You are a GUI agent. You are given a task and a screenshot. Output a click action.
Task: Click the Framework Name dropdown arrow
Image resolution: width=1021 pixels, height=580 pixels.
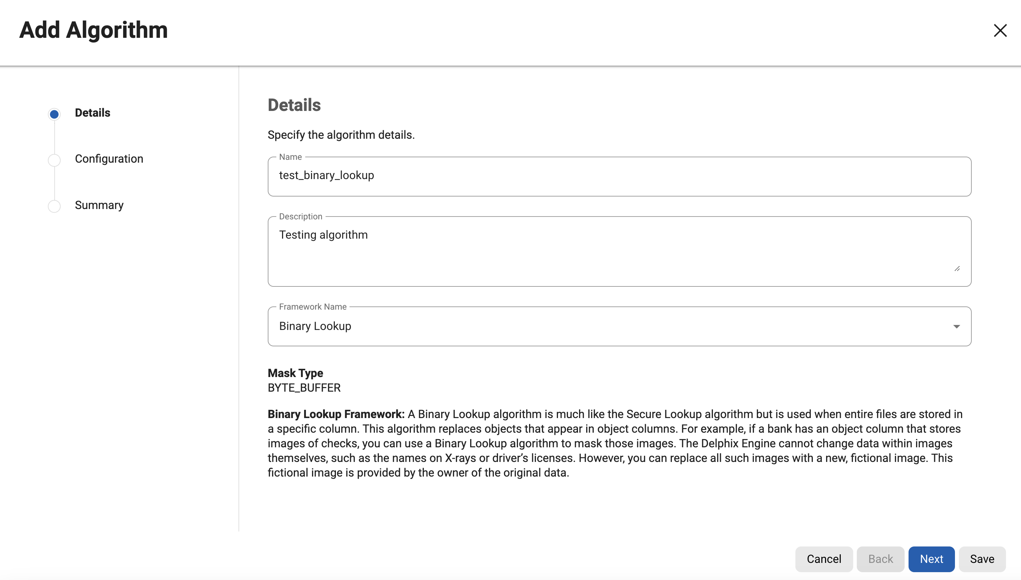coord(956,327)
